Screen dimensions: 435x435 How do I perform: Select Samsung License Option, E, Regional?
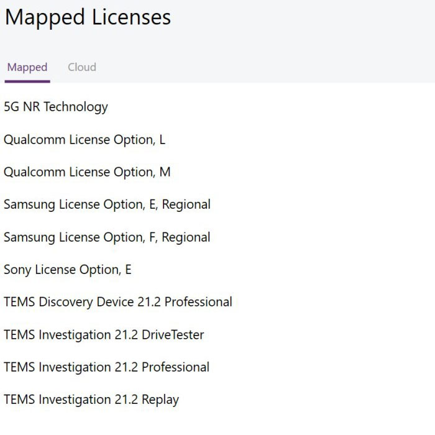point(107,205)
